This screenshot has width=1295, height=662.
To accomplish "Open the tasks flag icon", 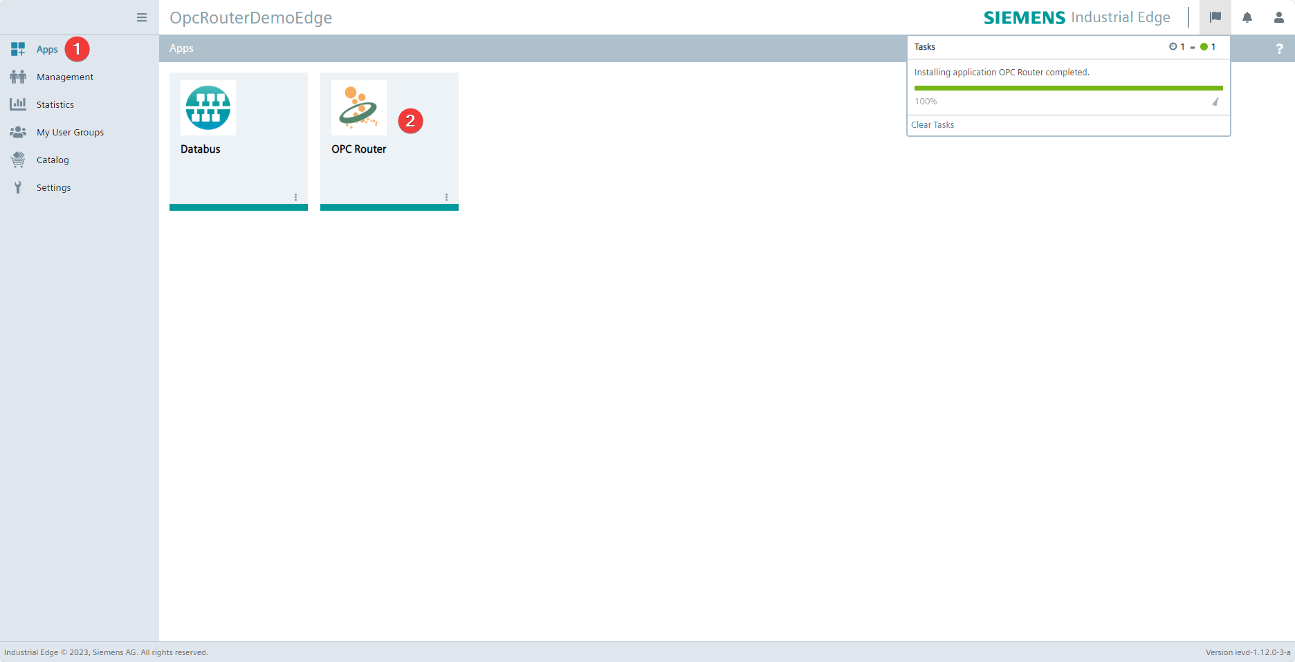I will click(x=1215, y=17).
